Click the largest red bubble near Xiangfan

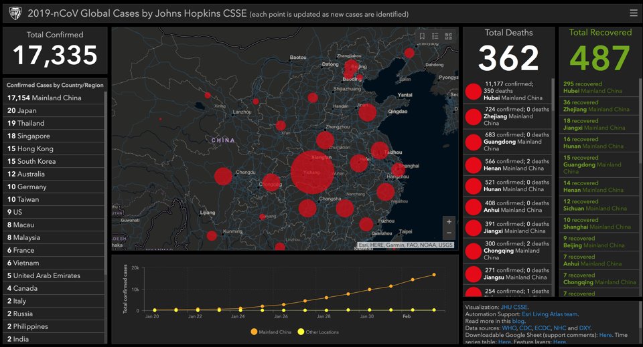(x=313, y=172)
